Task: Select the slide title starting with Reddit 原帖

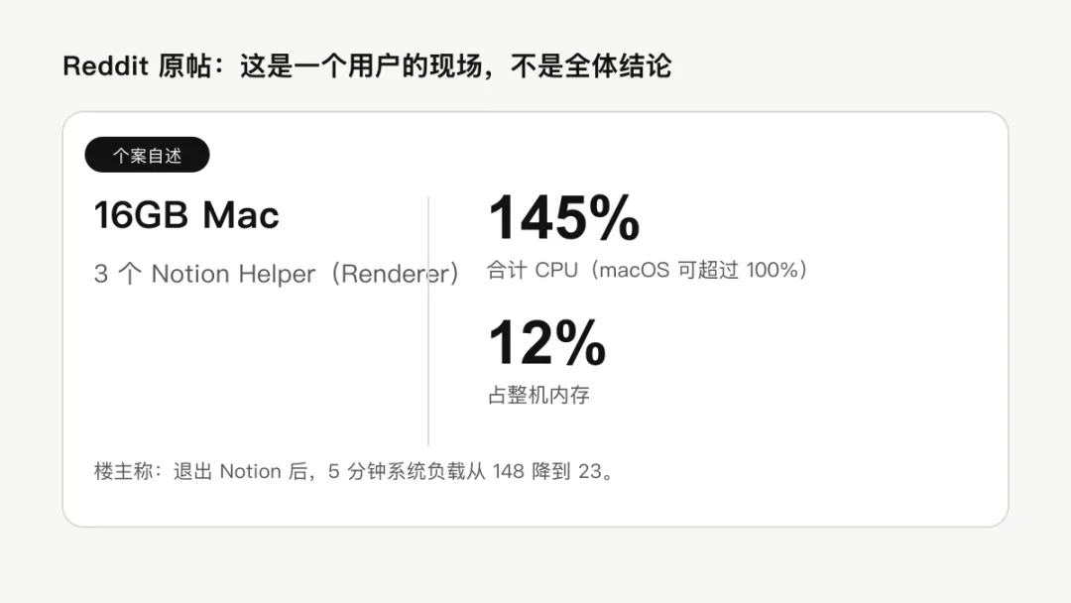Action: 367,66
